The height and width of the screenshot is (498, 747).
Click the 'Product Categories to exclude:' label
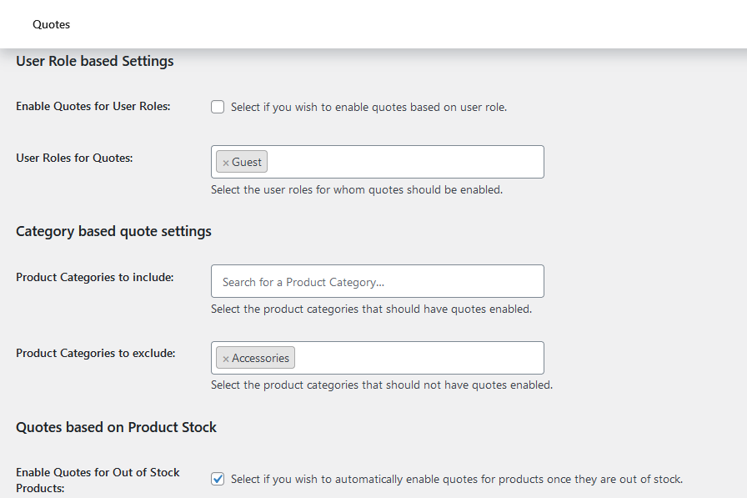point(96,353)
